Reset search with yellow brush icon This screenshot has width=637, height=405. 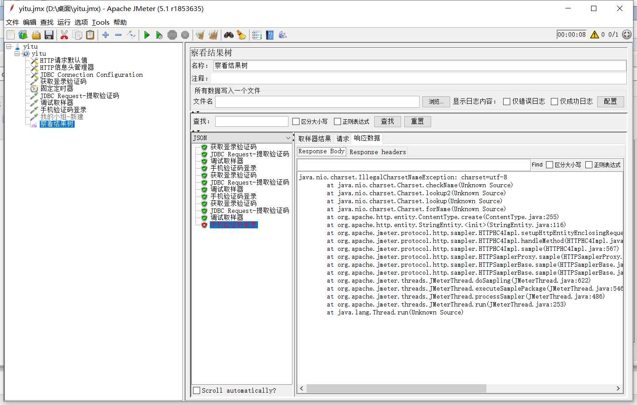pyautogui.click(x=241, y=35)
